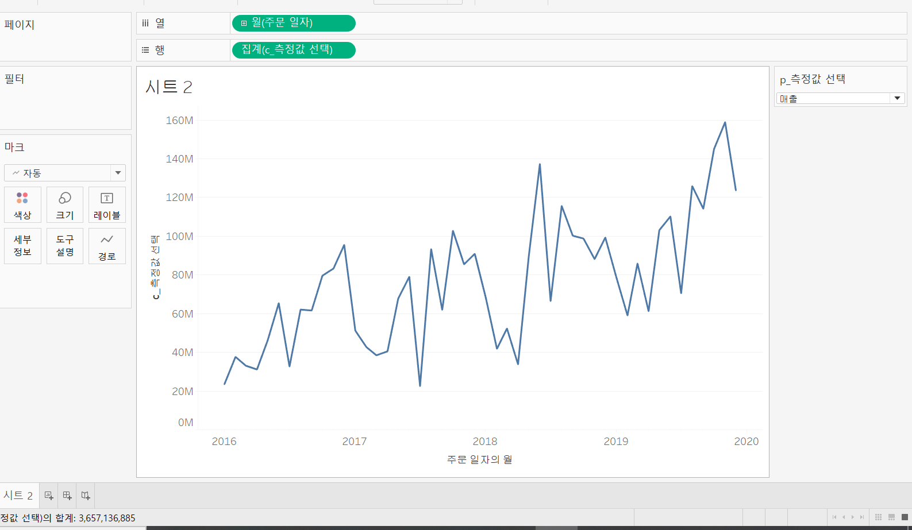Click the 마크 card header
This screenshot has width=912, height=530.
[14, 147]
